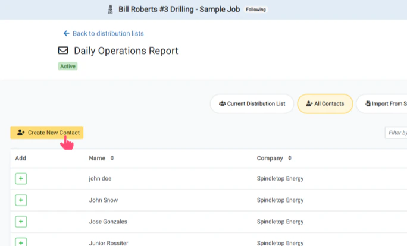Image resolution: width=407 pixels, height=246 pixels.
Task: Click the name john doe
Action: coord(100,179)
